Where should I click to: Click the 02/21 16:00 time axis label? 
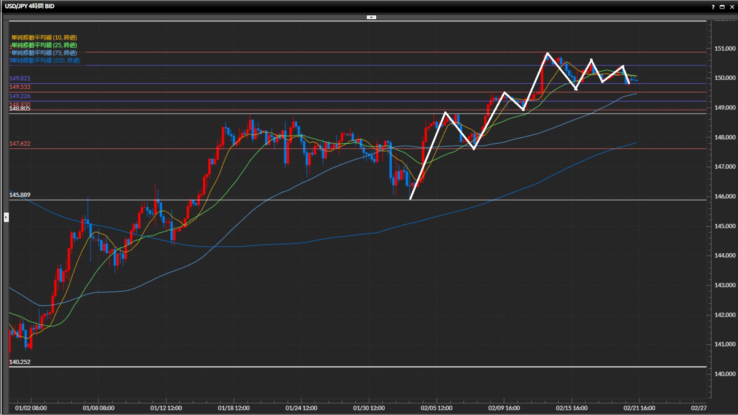pos(639,408)
